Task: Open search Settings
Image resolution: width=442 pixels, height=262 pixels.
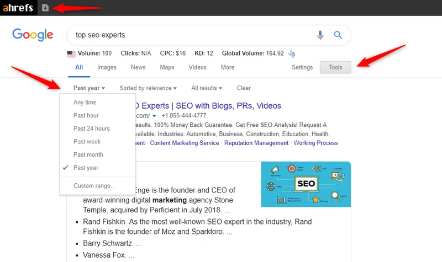Action: [x=302, y=67]
